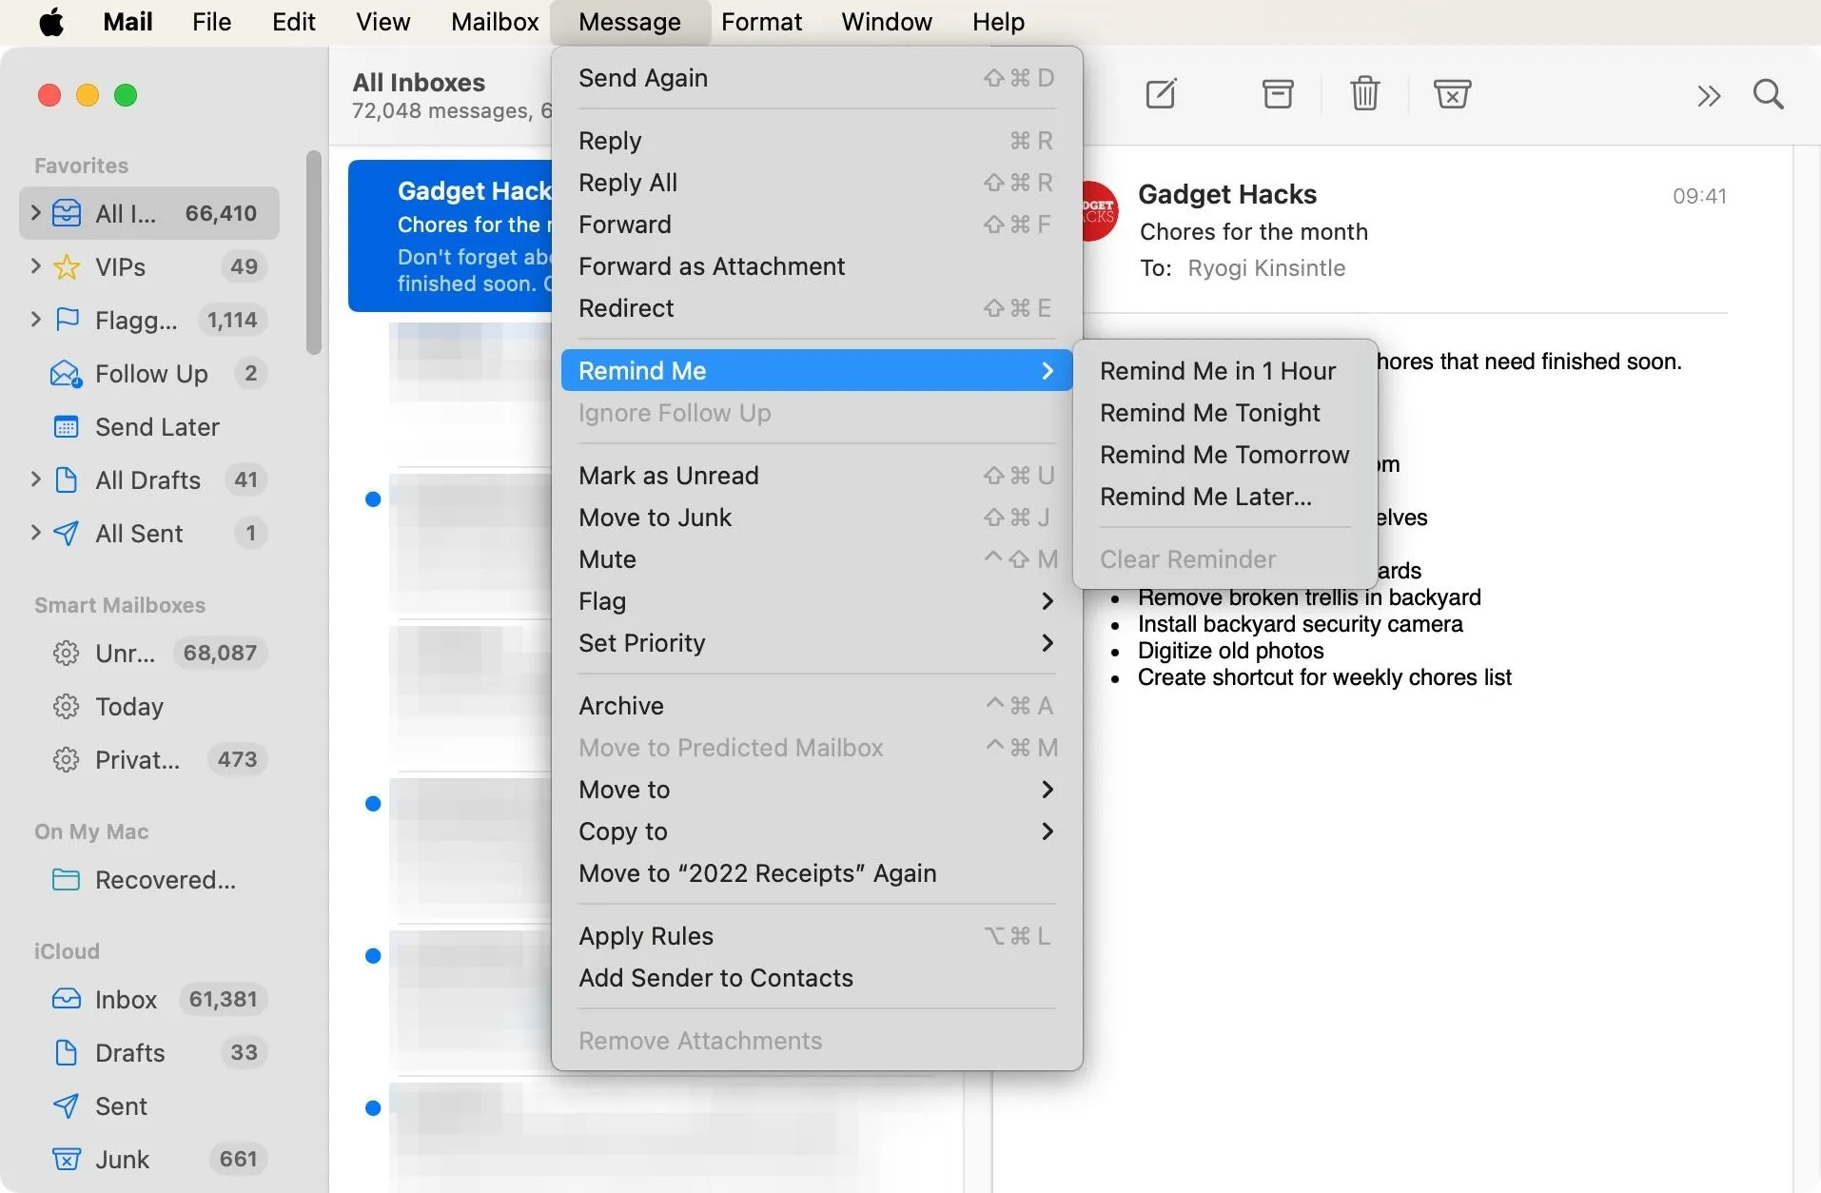Viewport: 1821px width, 1193px height.
Task: Click the iCloud Sent paper plane icon
Action: coord(66,1105)
